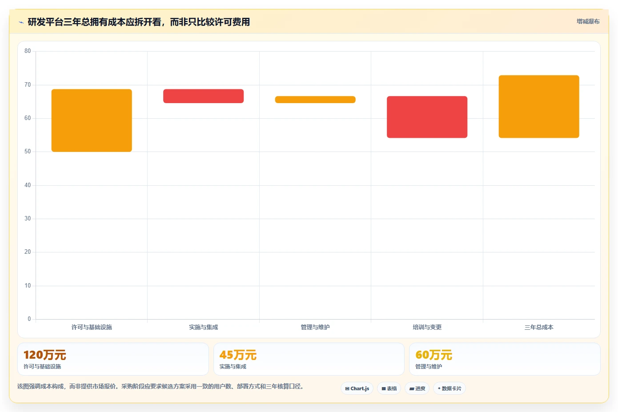
Task: Select the 数据卡片 pill button
Action: coord(449,388)
